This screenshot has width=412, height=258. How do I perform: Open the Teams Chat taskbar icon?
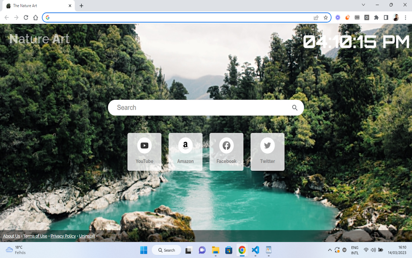(x=202, y=250)
